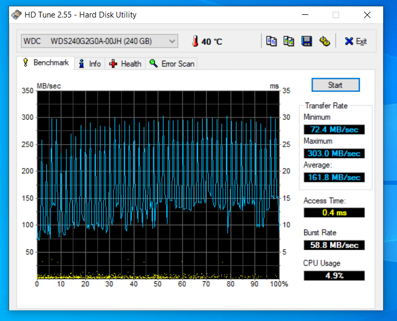Switch to the Info tab
Viewport: 397px width, 321px height.
90,64
